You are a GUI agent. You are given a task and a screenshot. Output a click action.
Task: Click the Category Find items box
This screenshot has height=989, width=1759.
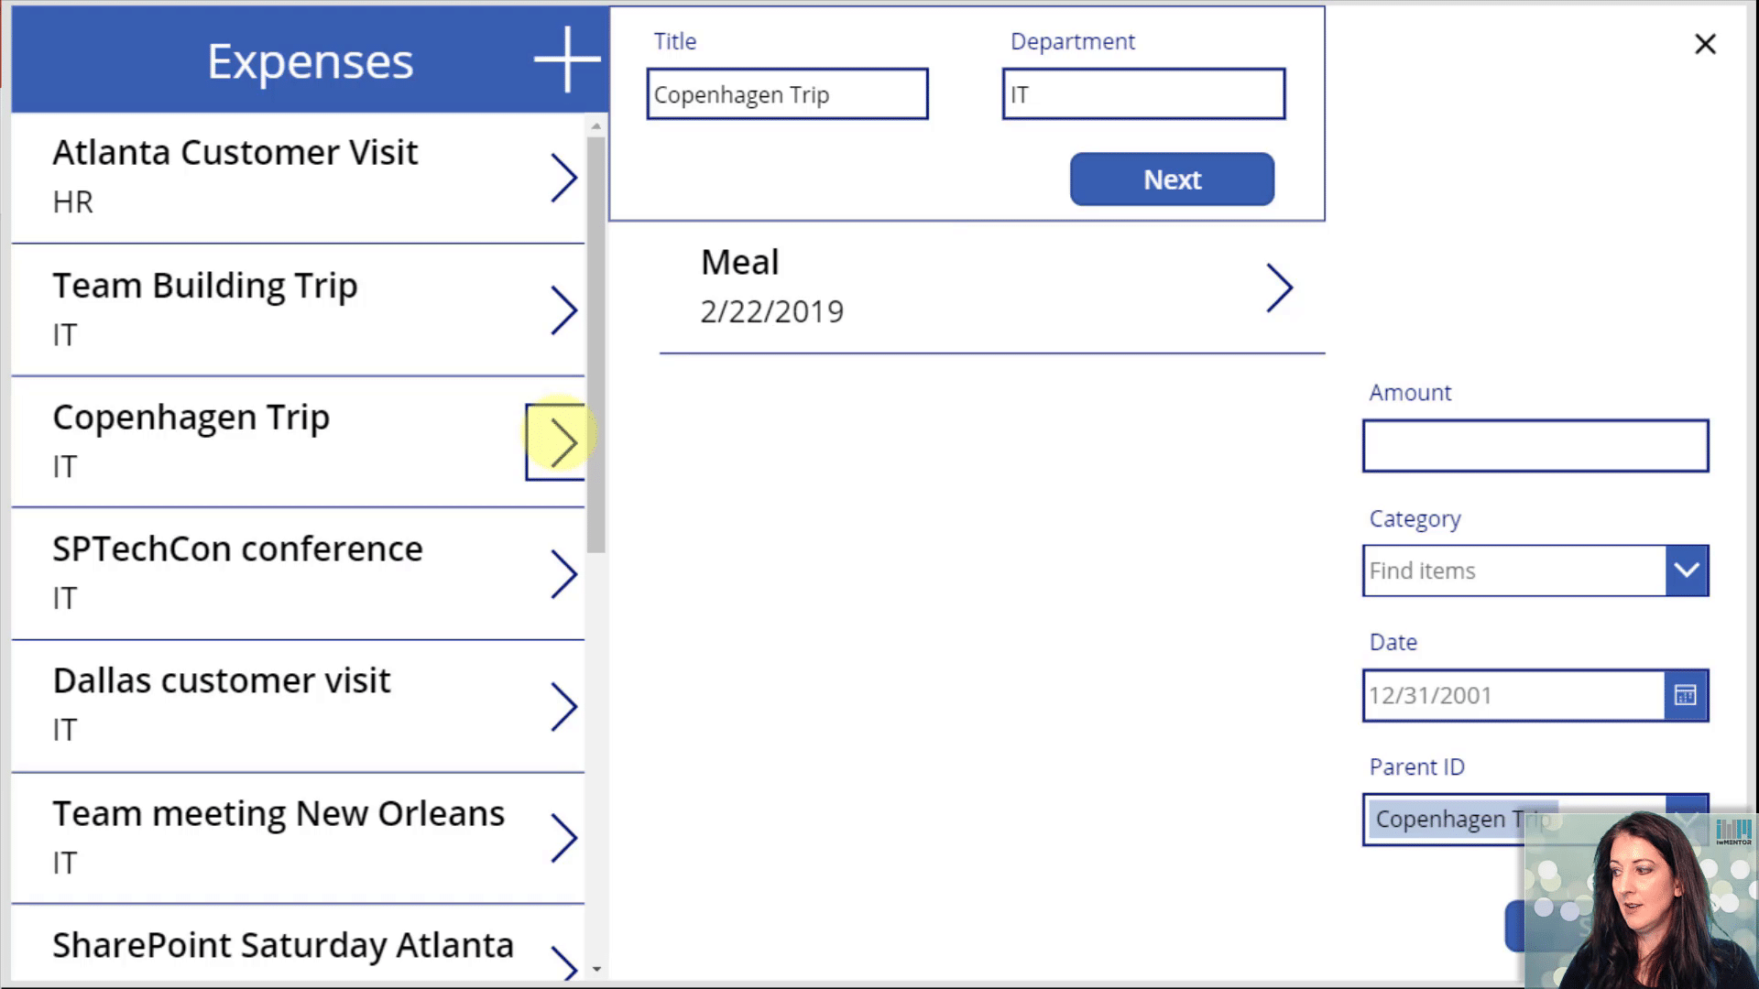tap(1514, 571)
